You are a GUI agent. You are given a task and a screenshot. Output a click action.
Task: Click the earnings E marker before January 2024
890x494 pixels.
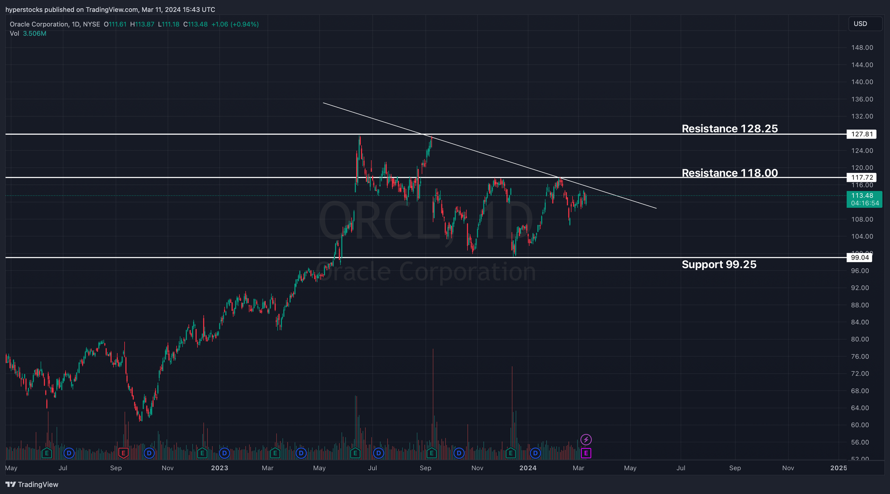point(511,453)
